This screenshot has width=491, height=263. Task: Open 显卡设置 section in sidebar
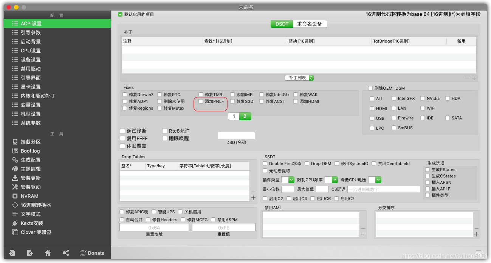57,87
